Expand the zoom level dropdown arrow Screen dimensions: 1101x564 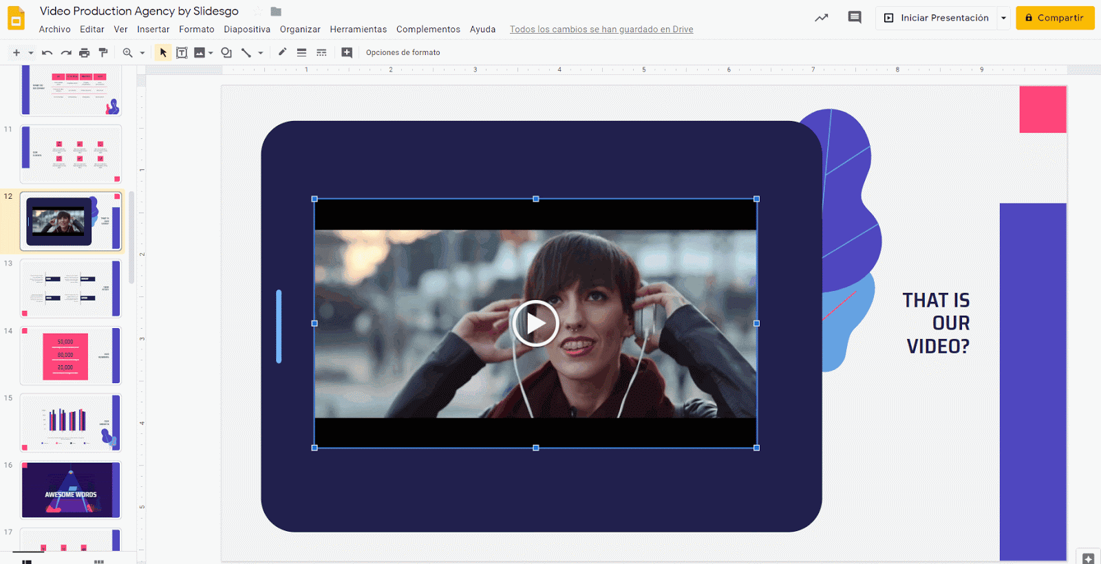(x=142, y=52)
